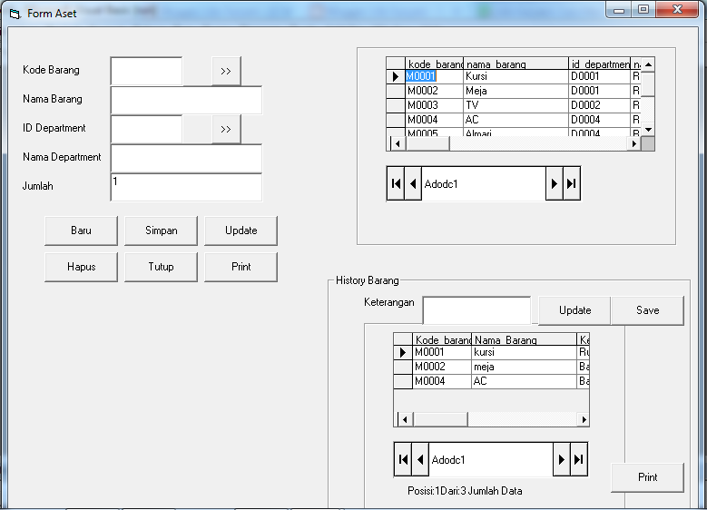Screen dimensions: 707x510
Task: Select the Kursi cell in top grid
Action: click(x=516, y=76)
